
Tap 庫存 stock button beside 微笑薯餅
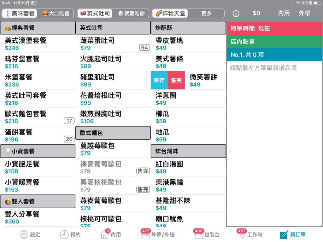(159, 80)
